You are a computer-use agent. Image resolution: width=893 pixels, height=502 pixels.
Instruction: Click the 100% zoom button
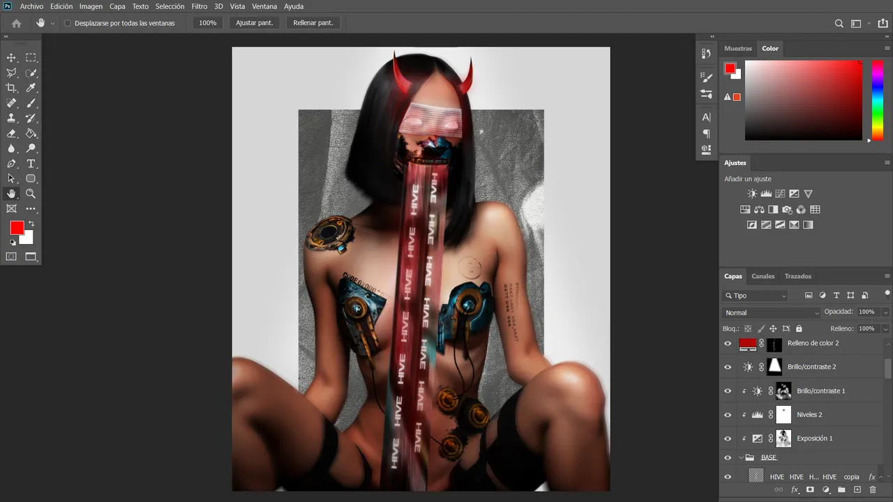pos(207,23)
